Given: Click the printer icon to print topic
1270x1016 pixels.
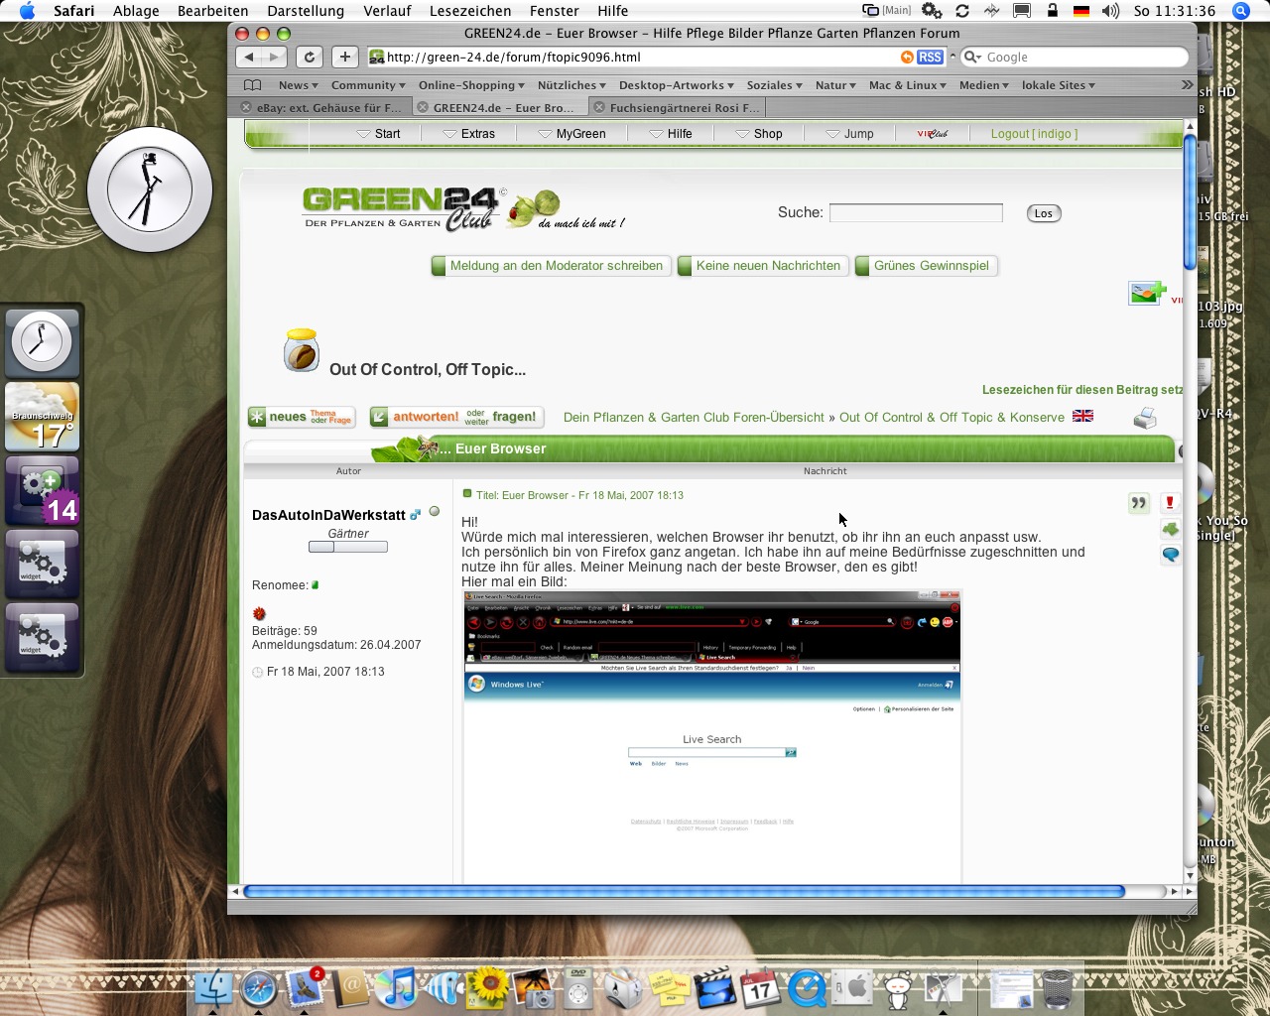Looking at the screenshot, I should 1145,419.
